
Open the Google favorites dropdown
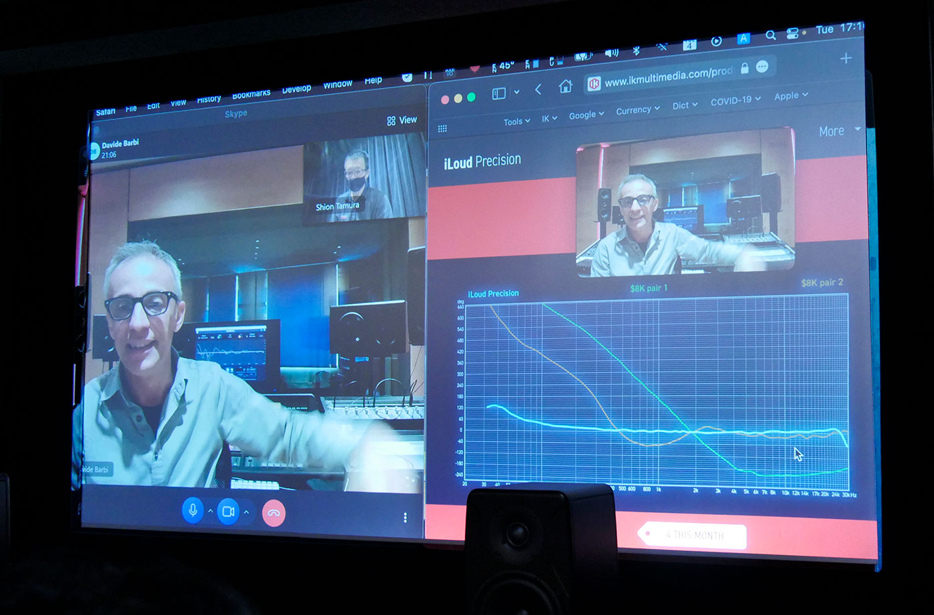click(586, 115)
